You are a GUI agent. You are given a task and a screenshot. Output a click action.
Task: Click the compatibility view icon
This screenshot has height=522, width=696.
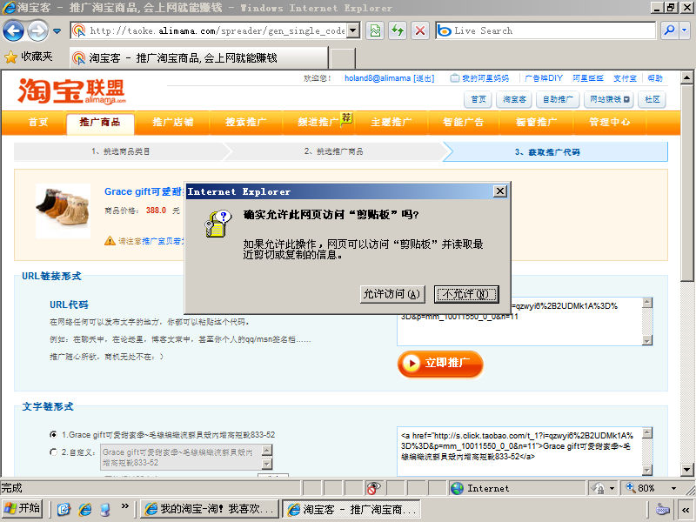[376, 30]
